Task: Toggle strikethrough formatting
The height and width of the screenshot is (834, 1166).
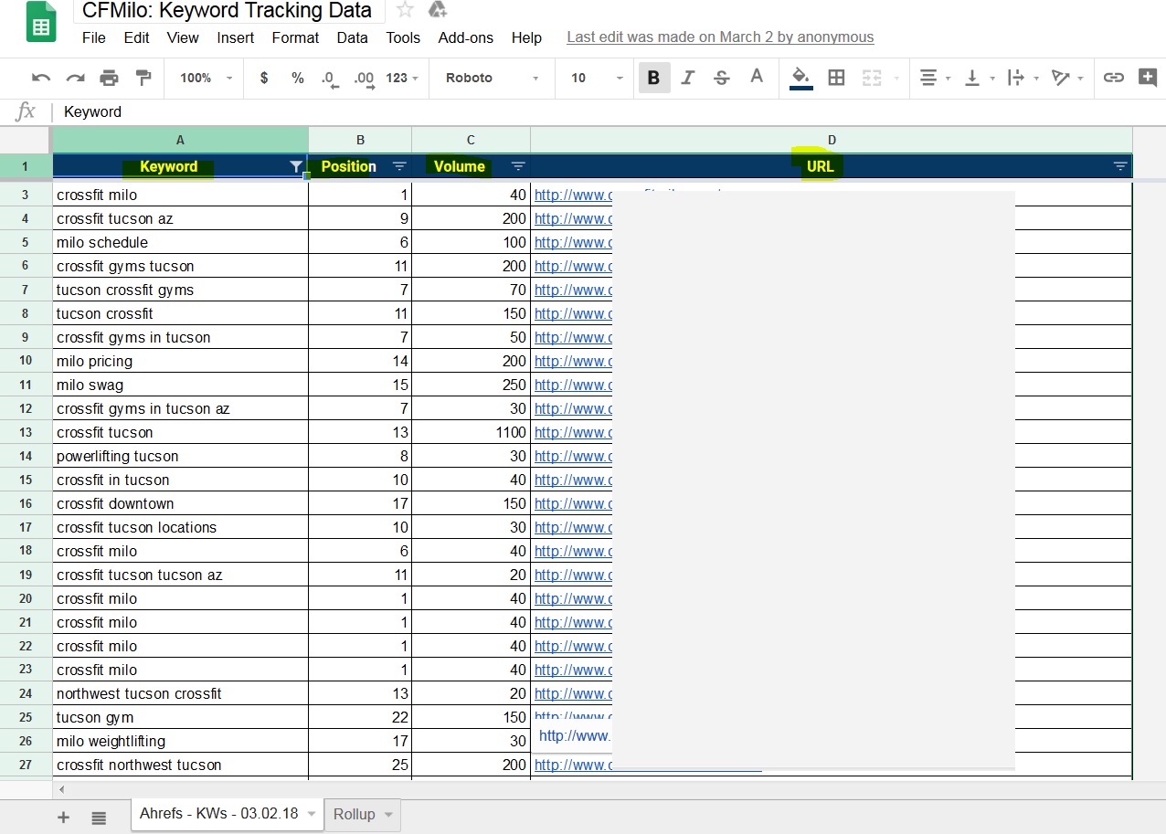Action: point(722,78)
